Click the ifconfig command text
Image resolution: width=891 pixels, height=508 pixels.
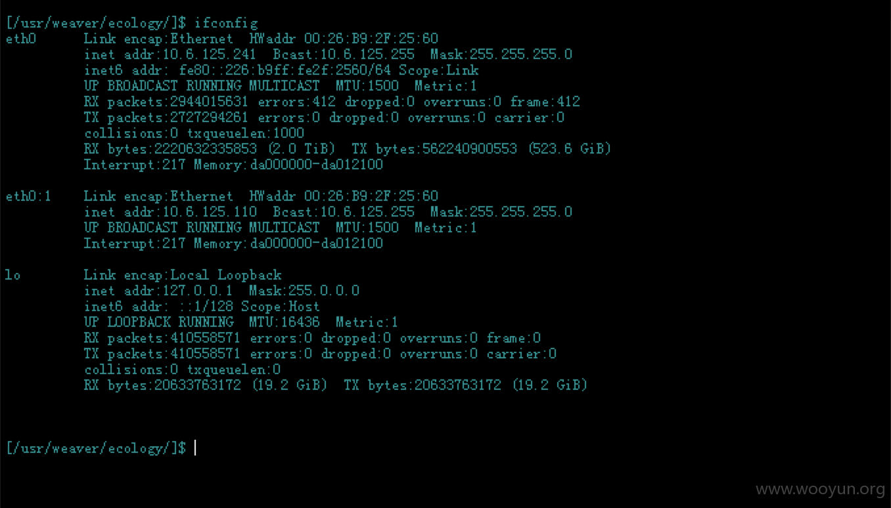226,23
